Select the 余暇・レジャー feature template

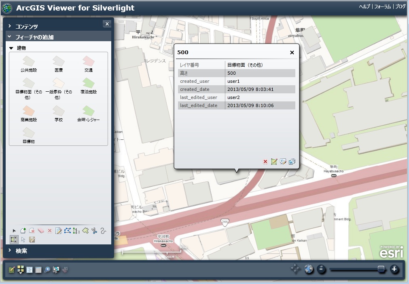click(89, 114)
